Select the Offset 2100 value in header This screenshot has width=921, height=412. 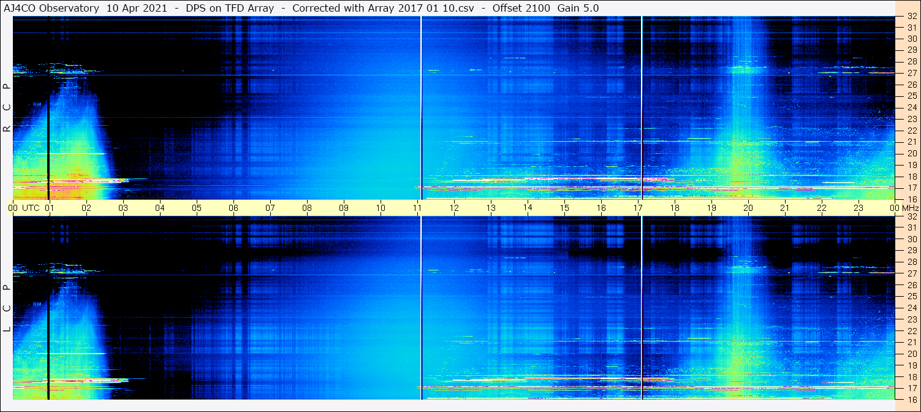click(521, 8)
